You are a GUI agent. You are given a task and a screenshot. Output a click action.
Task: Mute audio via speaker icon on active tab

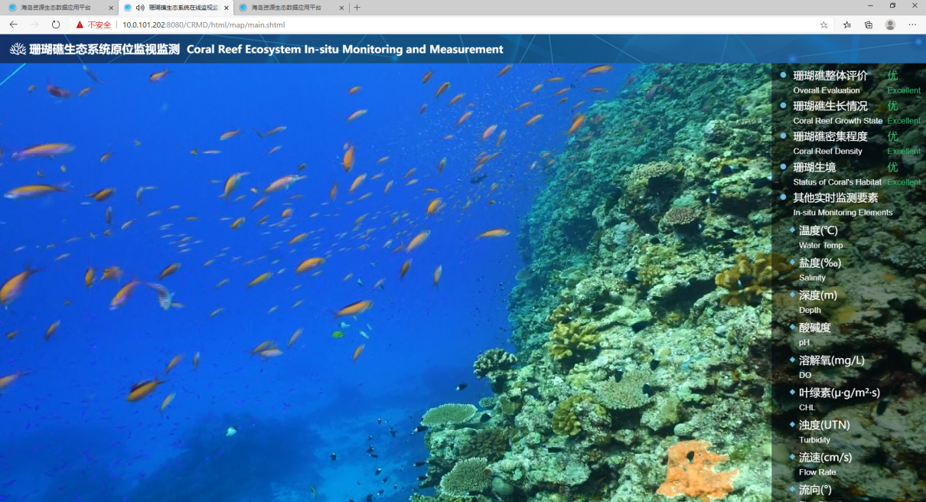(x=140, y=8)
